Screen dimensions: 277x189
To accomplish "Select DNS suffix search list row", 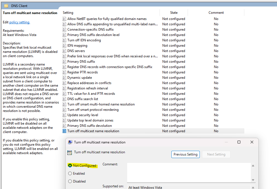I will pos(153,99).
